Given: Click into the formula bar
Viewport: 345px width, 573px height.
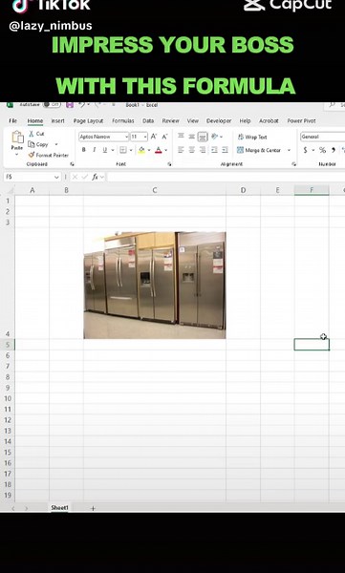Looking at the screenshot, I should (x=226, y=177).
